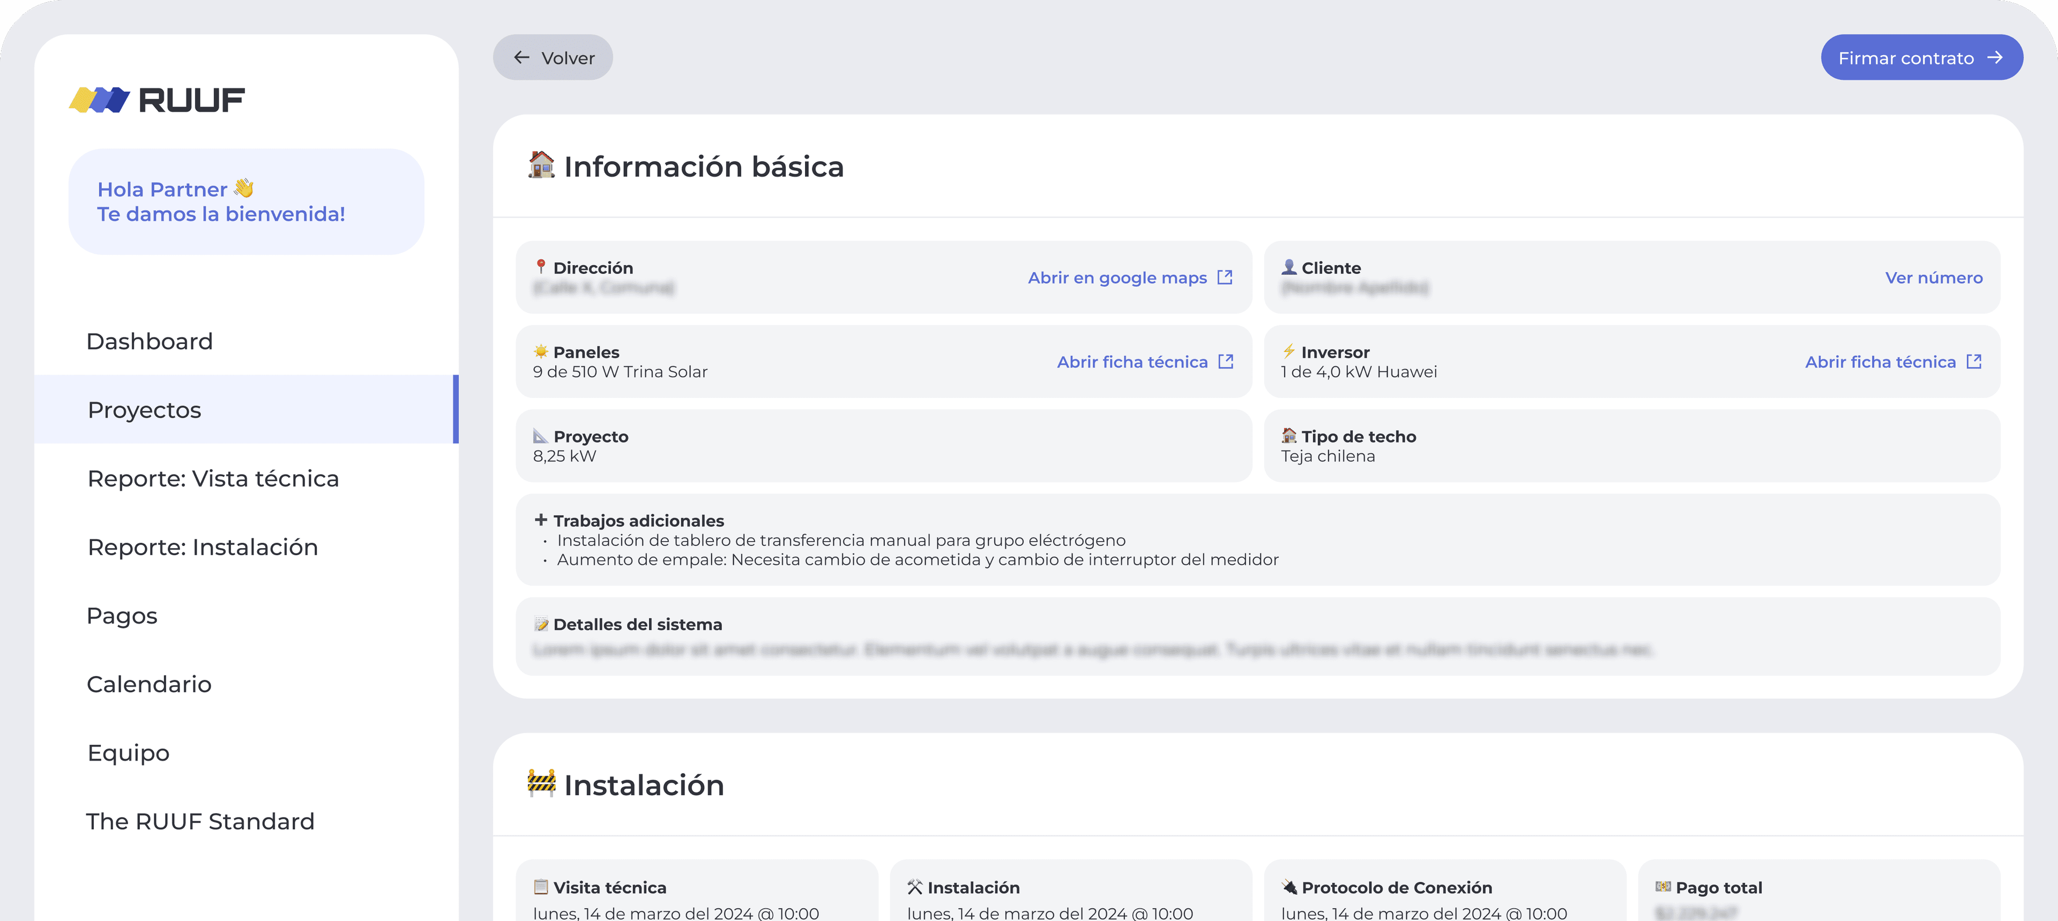Click external link icon next to Paneles ficha técnica
This screenshot has width=2058, height=921.
tap(1226, 362)
